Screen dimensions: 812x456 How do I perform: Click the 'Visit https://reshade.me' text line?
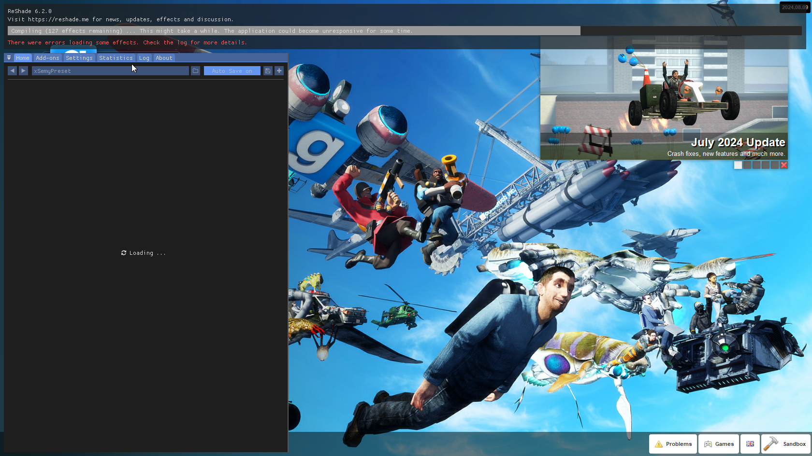(x=120, y=19)
